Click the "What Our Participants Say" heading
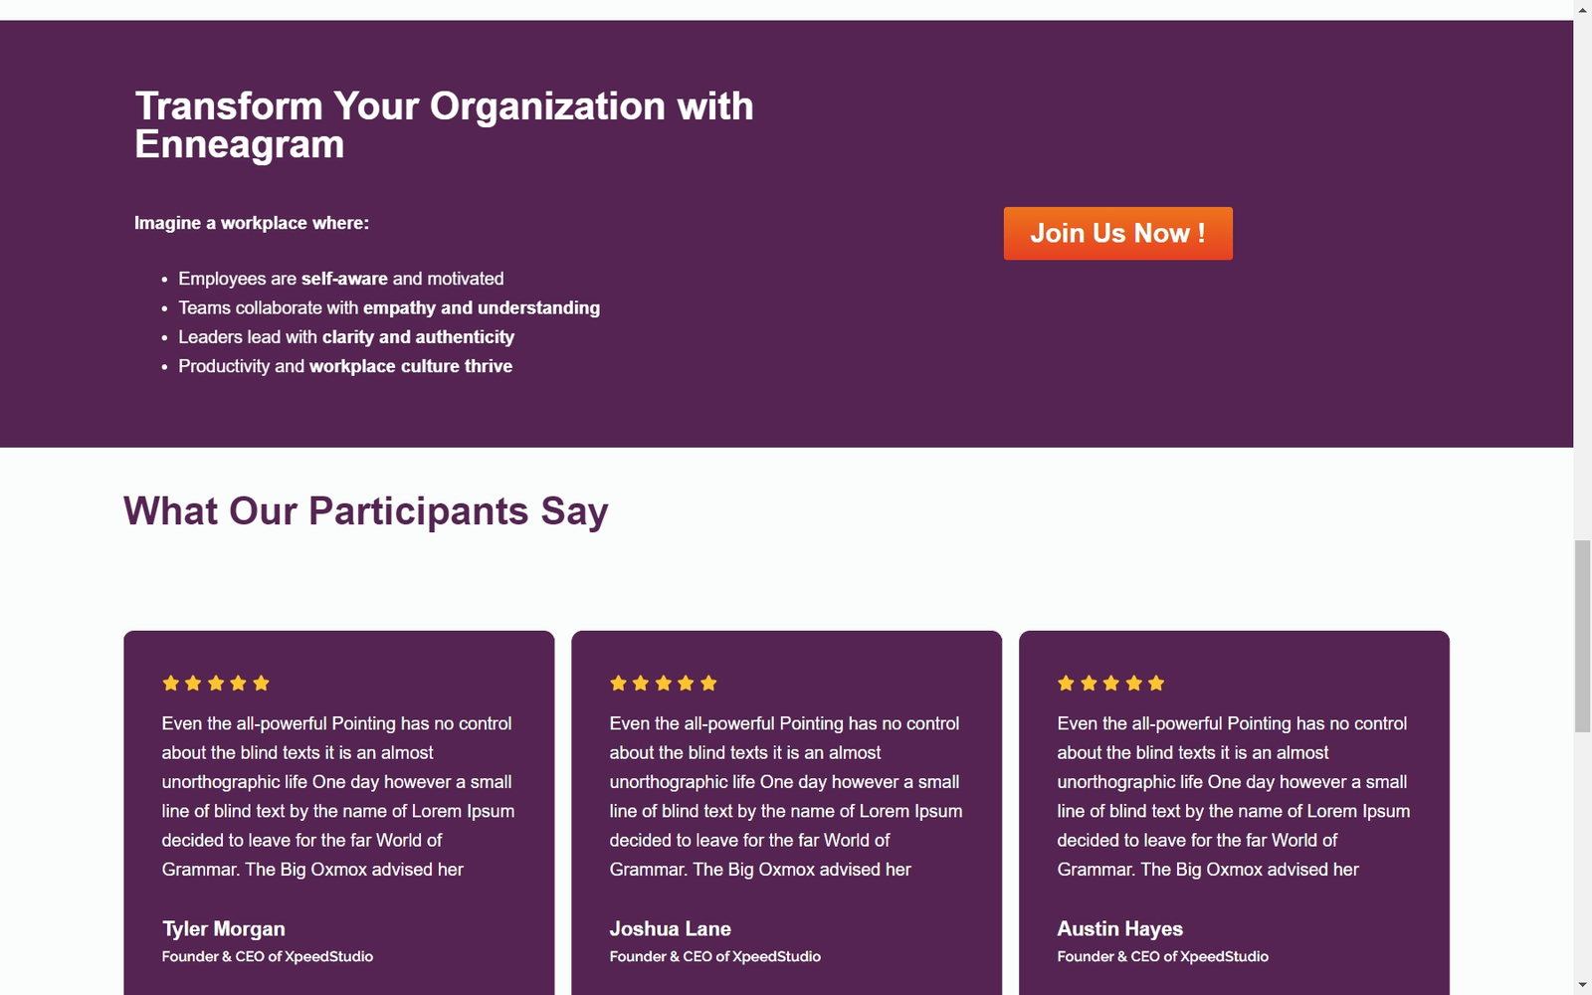Image resolution: width=1592 pixels, height=995 pixels. point(366,511)
